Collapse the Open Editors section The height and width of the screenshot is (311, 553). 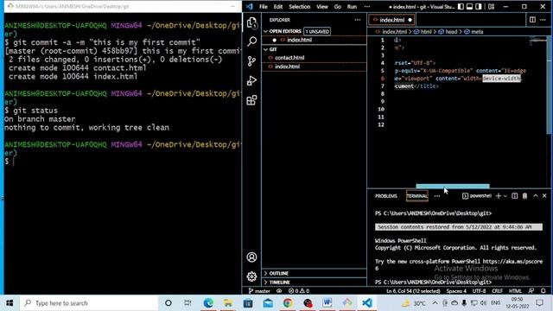[265, 31]
